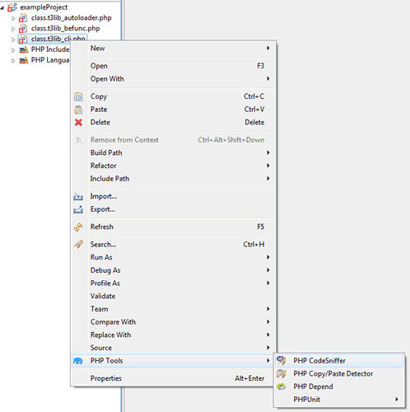Click the red Delete cross icon

pos(78,122)
